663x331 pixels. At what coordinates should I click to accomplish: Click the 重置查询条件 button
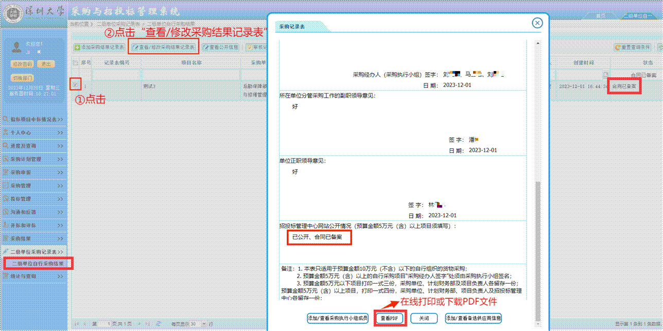click(632, 47)
